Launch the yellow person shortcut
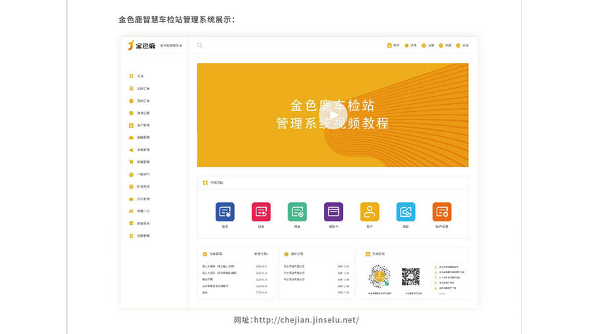The width and height of the screenshot is (590, 334). click(x=370, y=212)
